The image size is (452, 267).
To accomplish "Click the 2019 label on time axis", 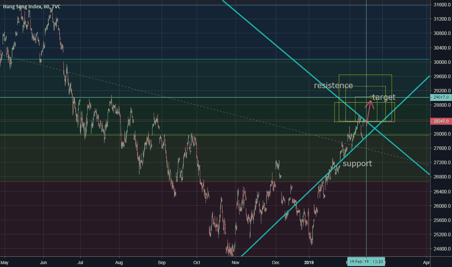I will click(309, 263).
